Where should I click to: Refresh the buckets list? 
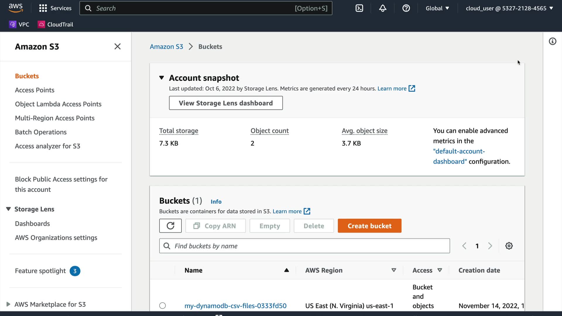click(x=170, y=226)
